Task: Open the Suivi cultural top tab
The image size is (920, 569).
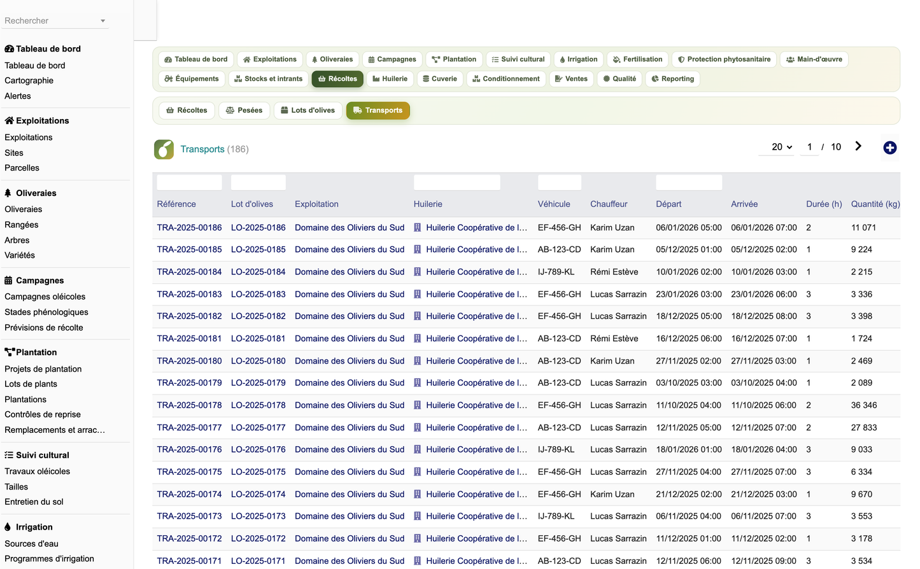Action: point(518,59)
